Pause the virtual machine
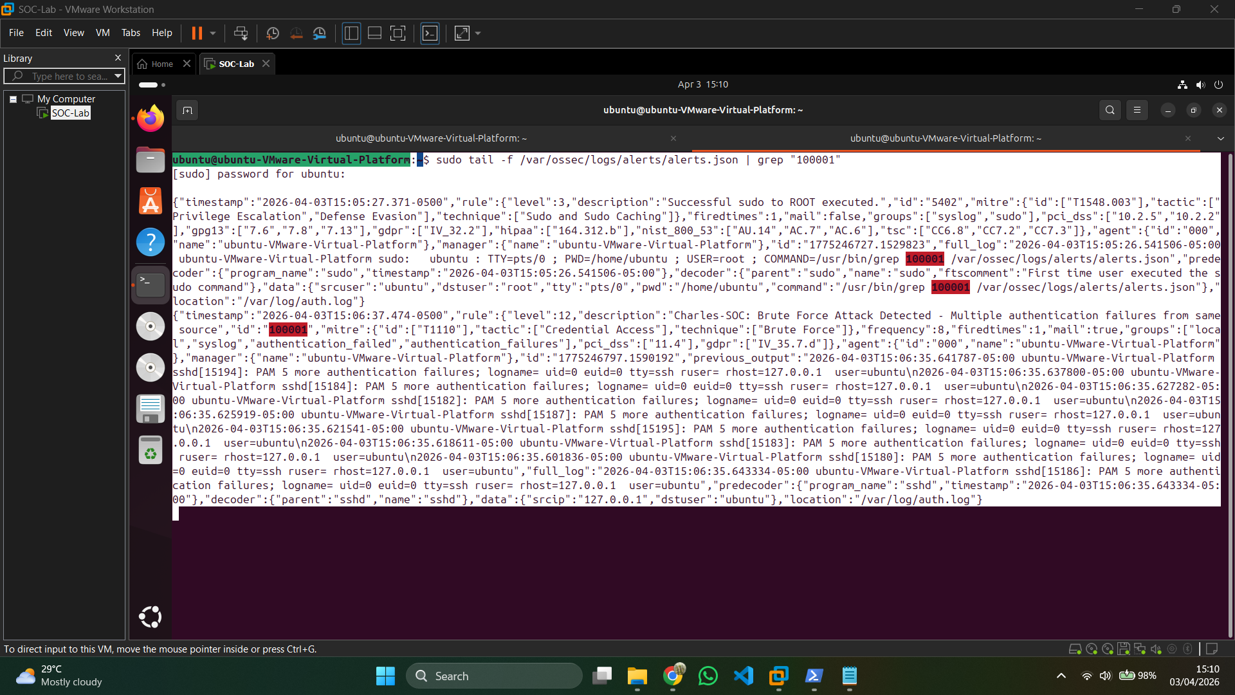 click(x=197, y=33)
